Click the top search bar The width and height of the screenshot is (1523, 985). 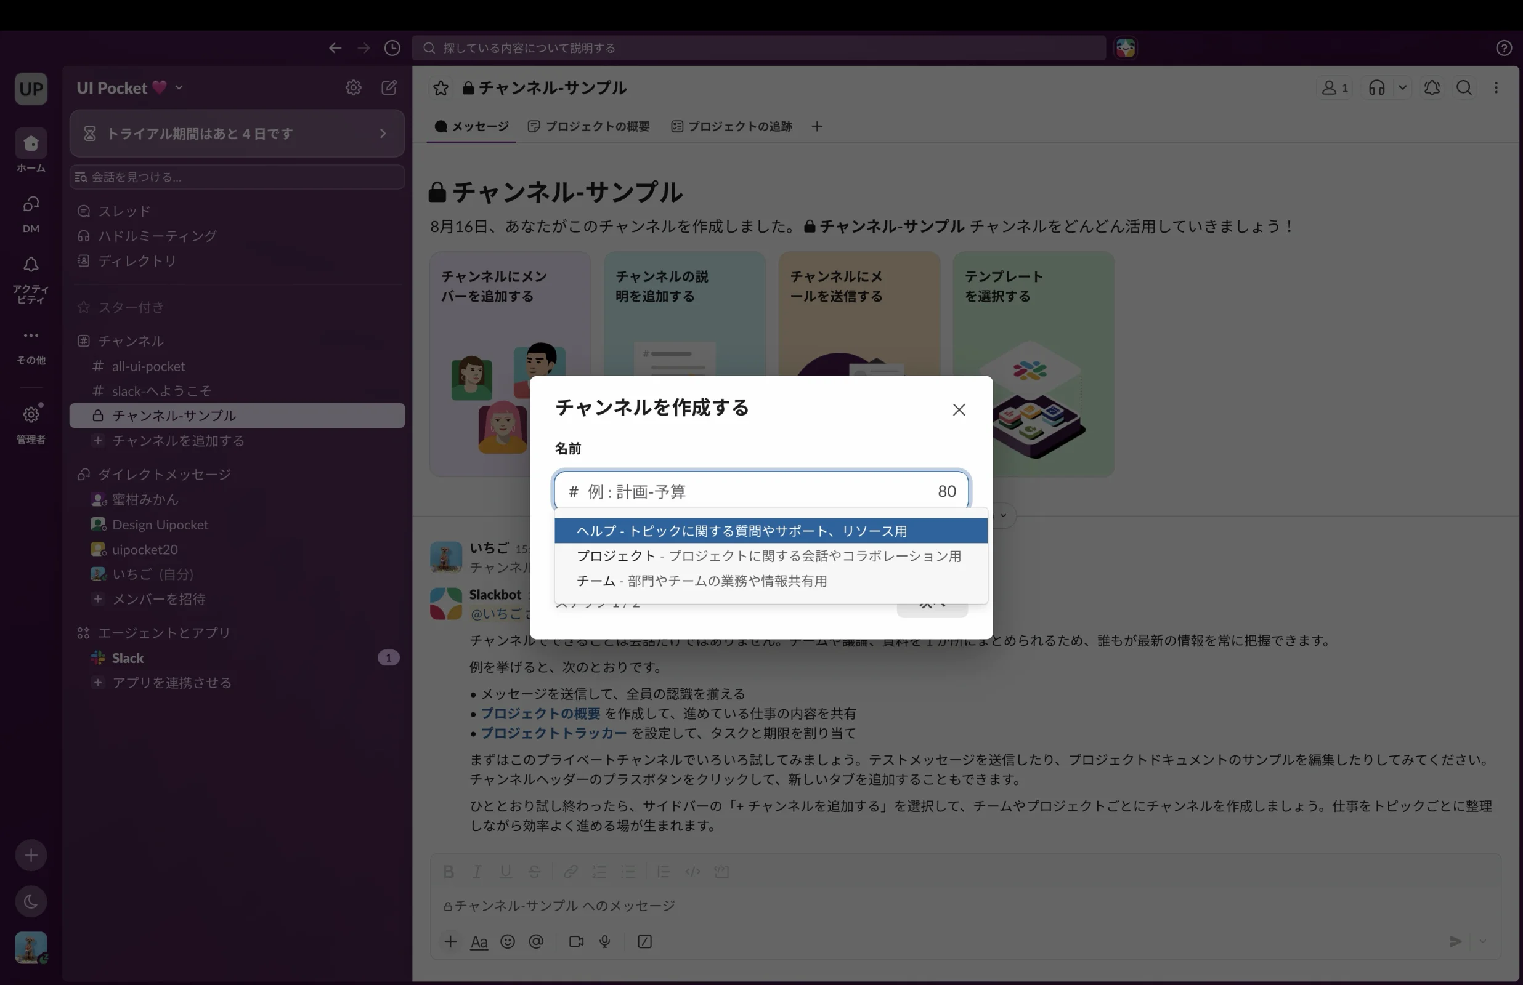point(758,48)
